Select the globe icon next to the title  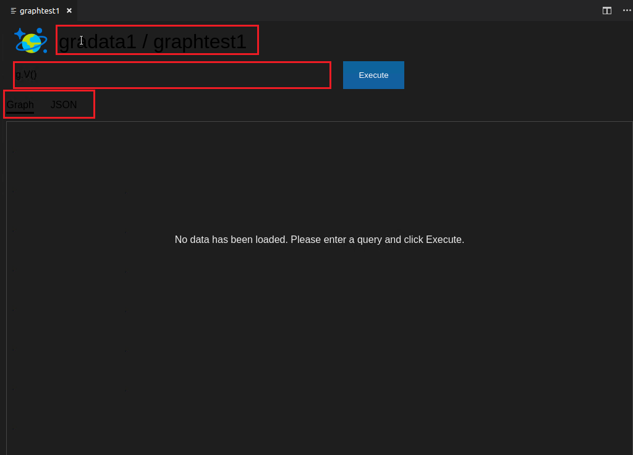point(30,40)
